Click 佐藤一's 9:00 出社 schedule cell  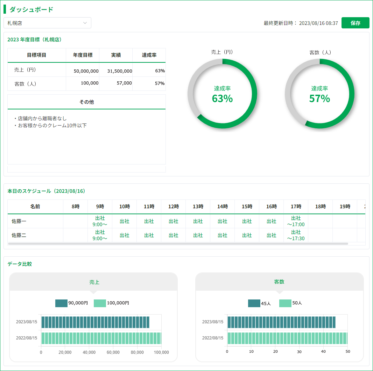pos(100,221)
